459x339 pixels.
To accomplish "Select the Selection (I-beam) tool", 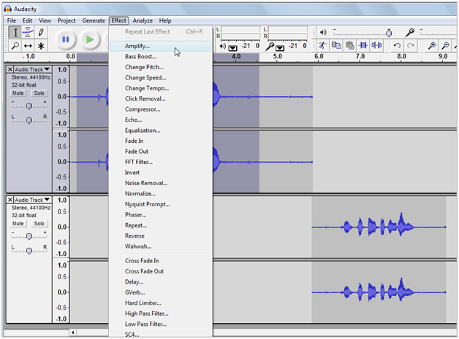I will (x=15, y=32).
